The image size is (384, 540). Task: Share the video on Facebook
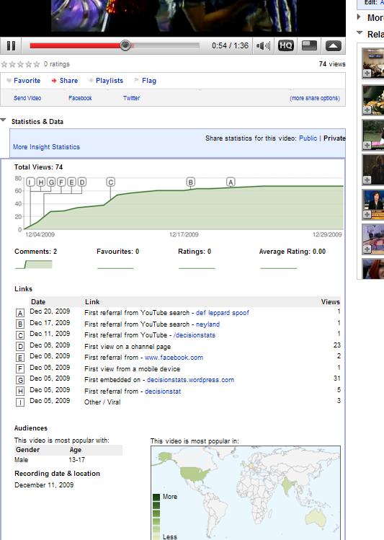click(x=80, y=98)
